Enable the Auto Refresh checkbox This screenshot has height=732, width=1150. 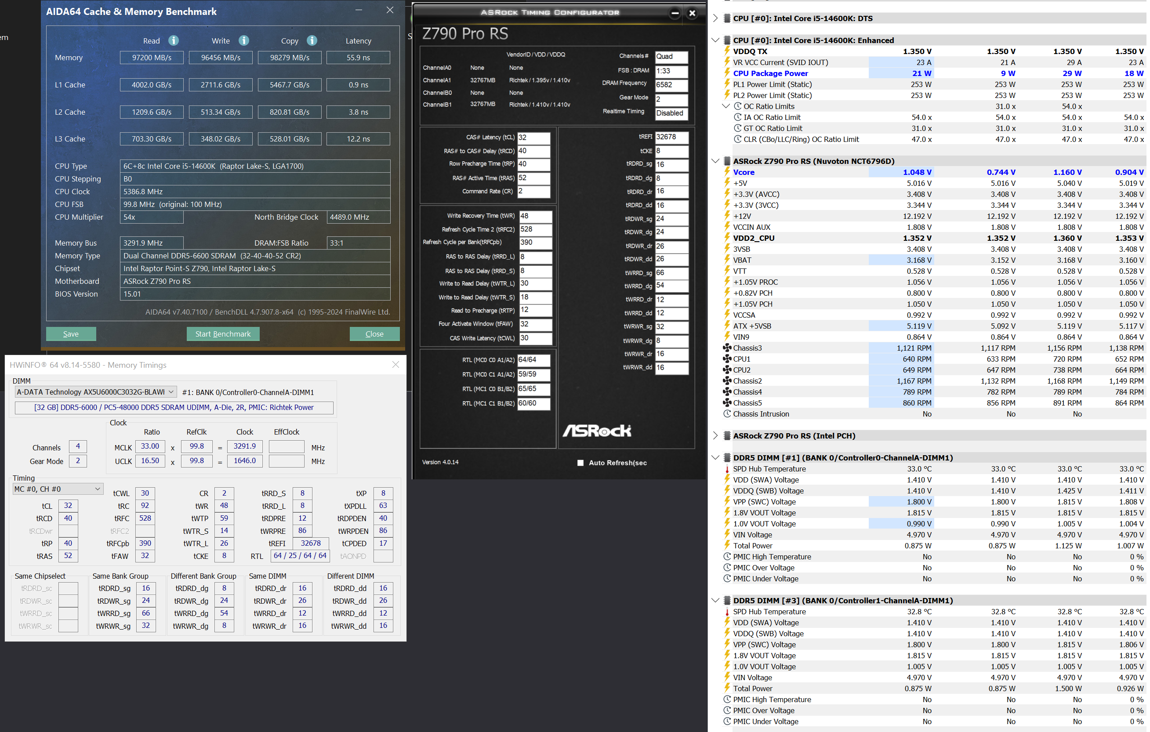(580, 463)
